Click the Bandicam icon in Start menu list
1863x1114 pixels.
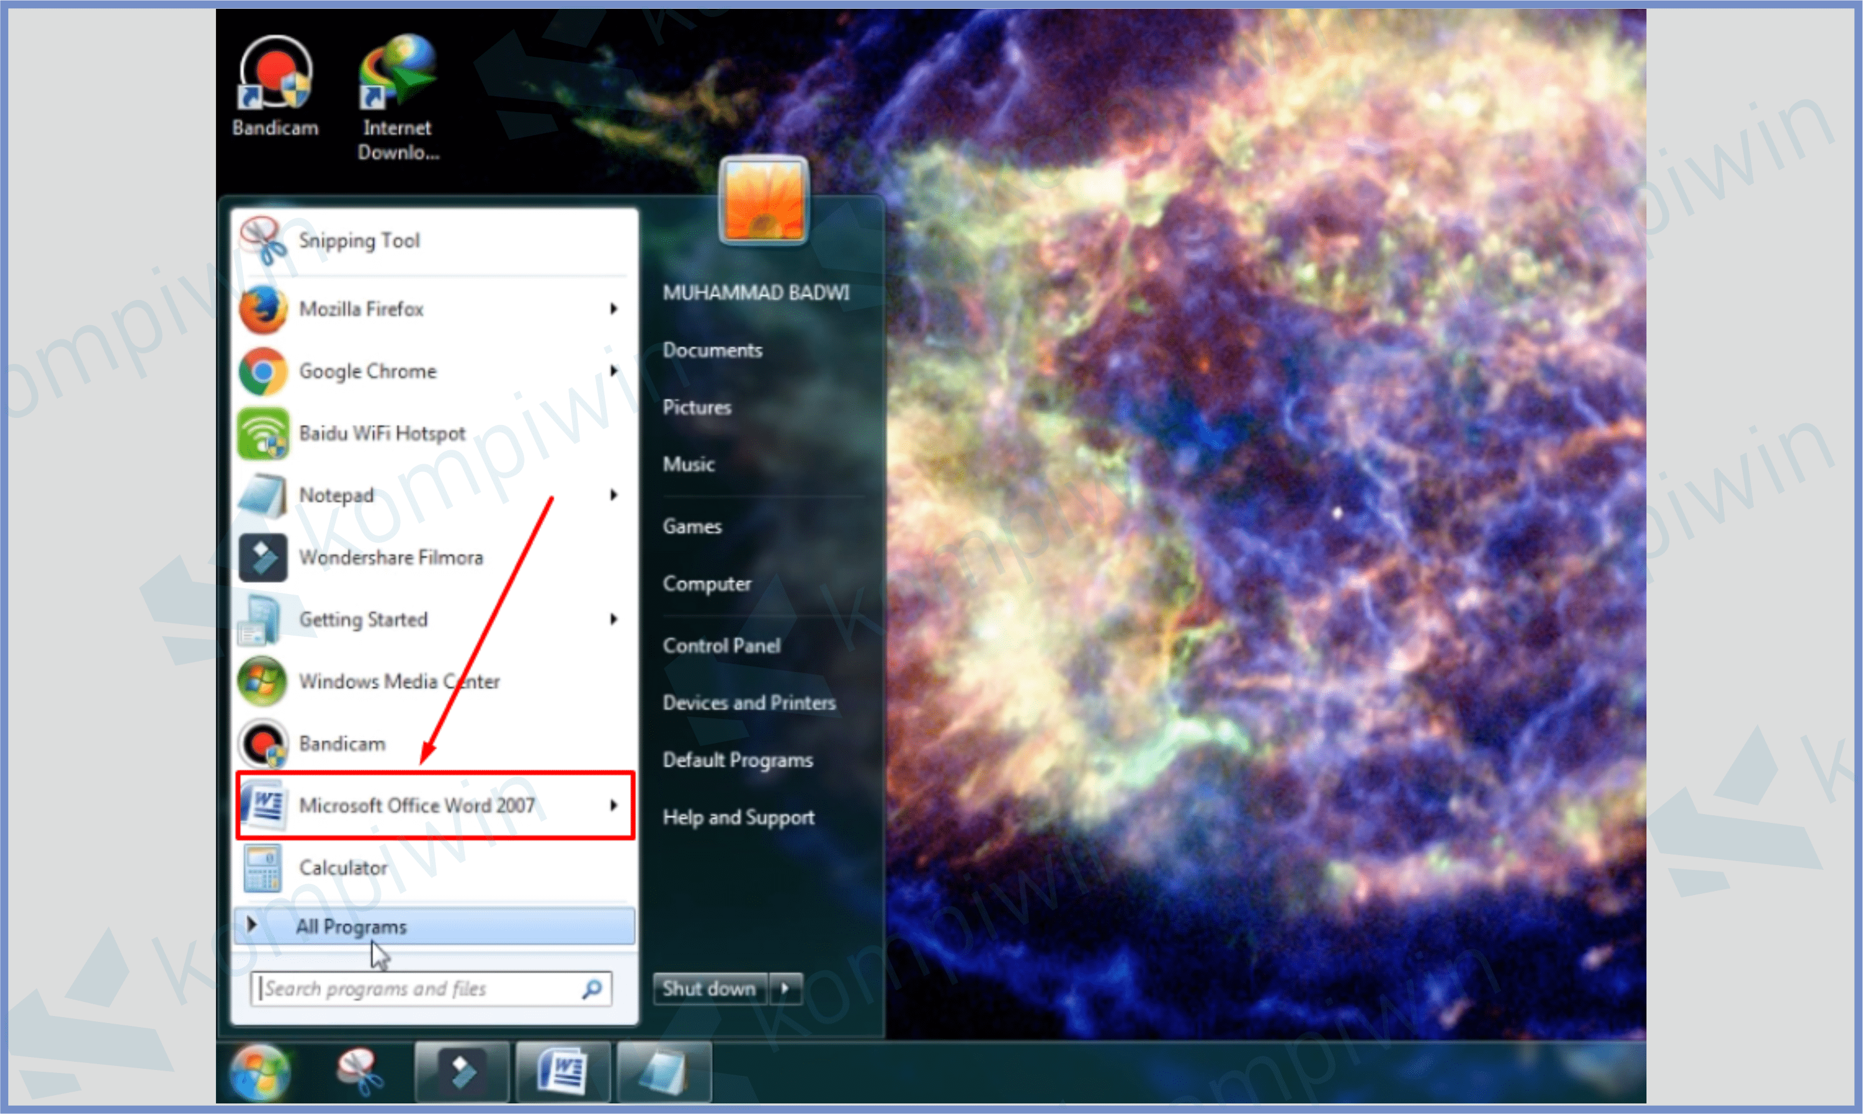pyautogui.click(x=263, y=744)
